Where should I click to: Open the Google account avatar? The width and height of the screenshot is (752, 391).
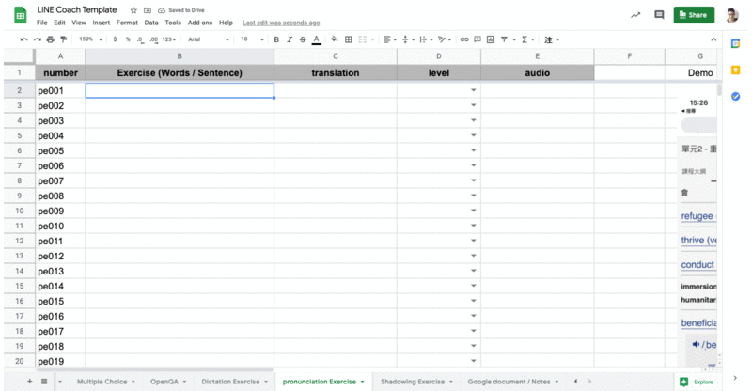pos(732,15)
